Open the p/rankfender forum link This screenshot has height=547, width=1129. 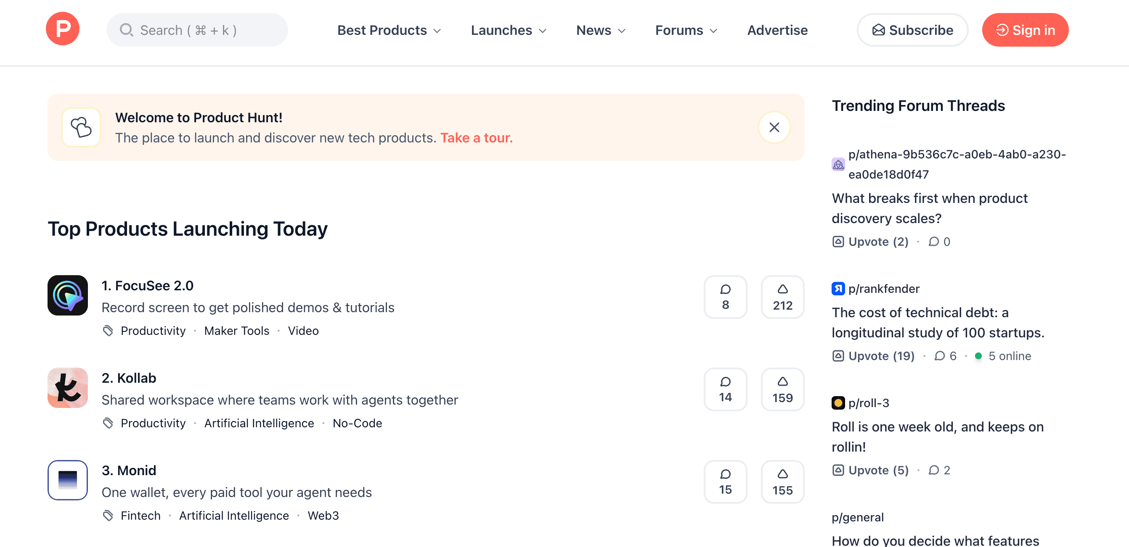tap(884, 289)
